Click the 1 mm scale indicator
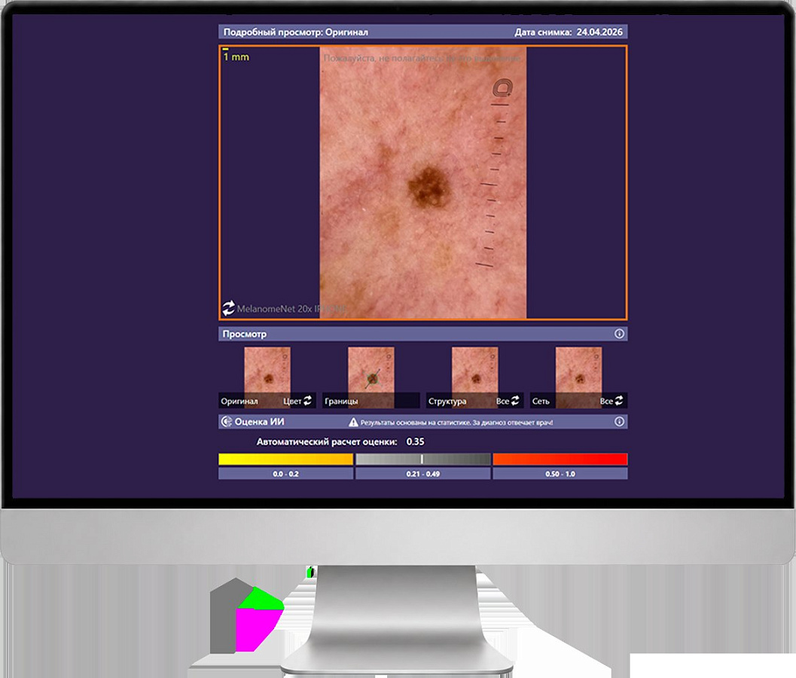 236,56
